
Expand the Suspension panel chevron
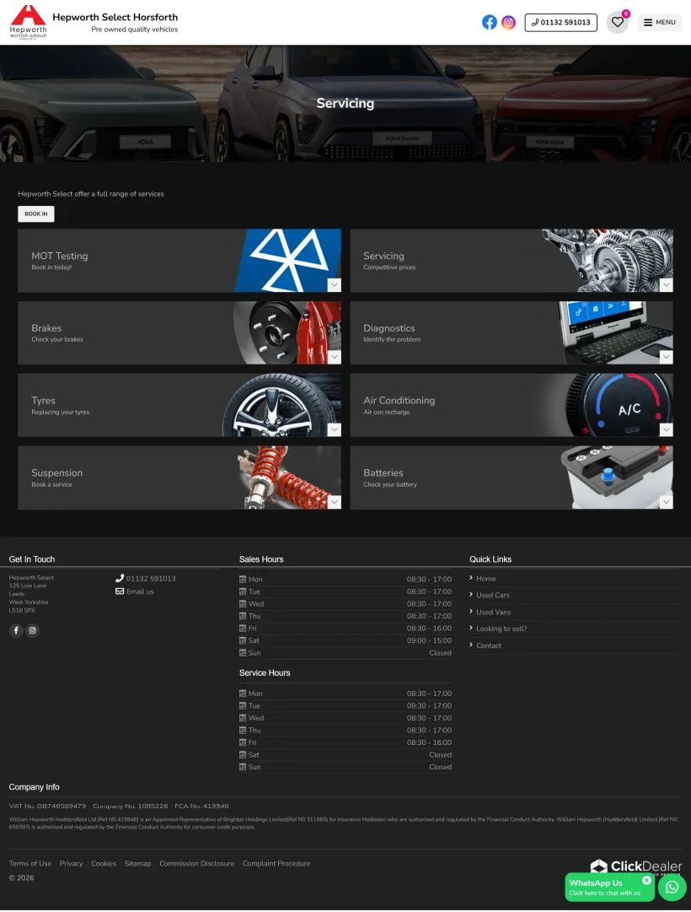tap(335, 502)
